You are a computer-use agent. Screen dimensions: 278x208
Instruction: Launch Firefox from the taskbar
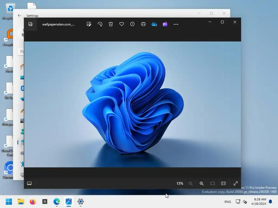(33, 201)
